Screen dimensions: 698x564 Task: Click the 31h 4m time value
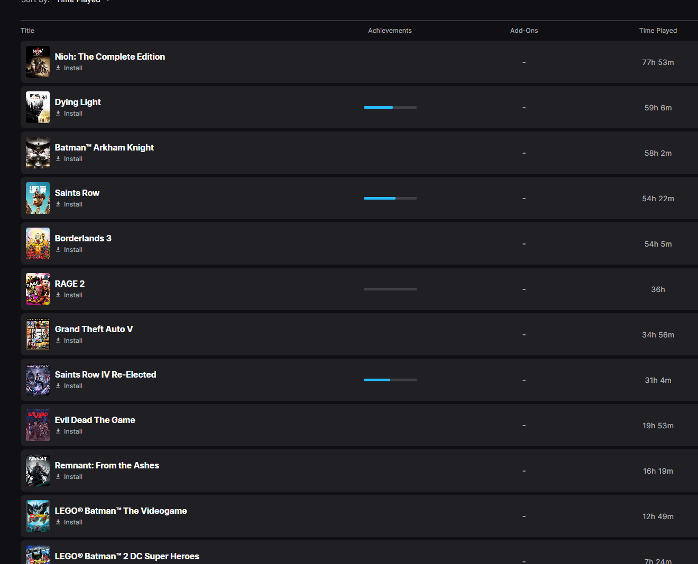[658, 380]
